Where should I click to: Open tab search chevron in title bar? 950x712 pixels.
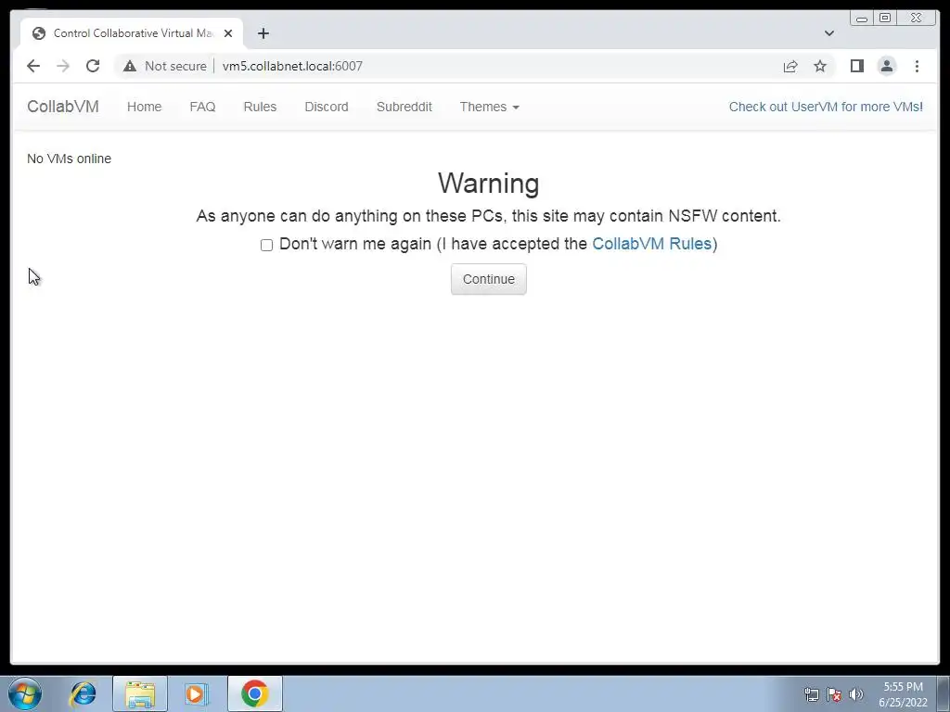point(828,33)
